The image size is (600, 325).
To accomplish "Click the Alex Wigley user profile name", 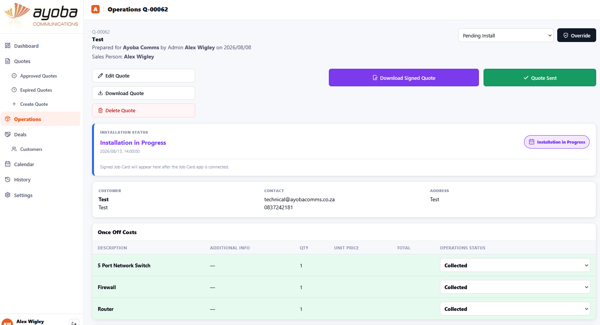I will pos(30,322).
